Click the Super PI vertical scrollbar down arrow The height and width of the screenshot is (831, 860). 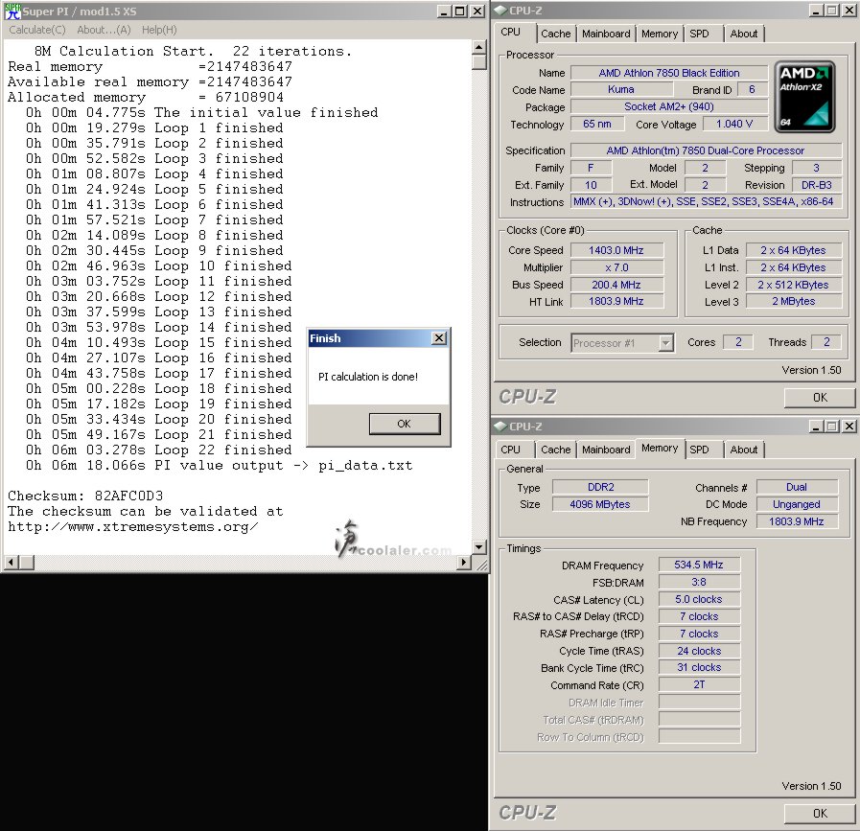[x=478, y=546]
